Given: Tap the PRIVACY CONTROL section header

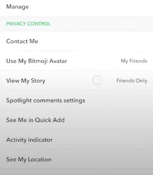Looking at the screenshot, I should click(29, 24).
